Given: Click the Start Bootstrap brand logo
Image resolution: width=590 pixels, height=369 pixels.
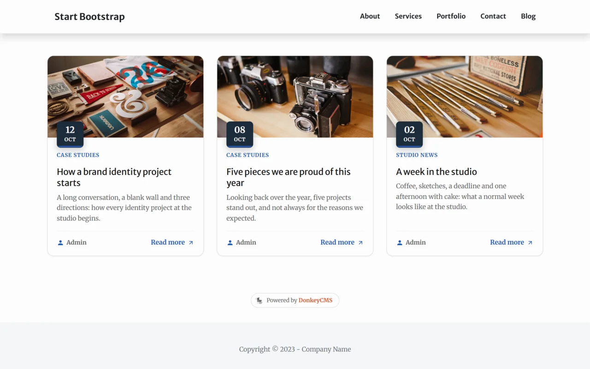Looking at the screenshot, I should [x=89, y=17].
